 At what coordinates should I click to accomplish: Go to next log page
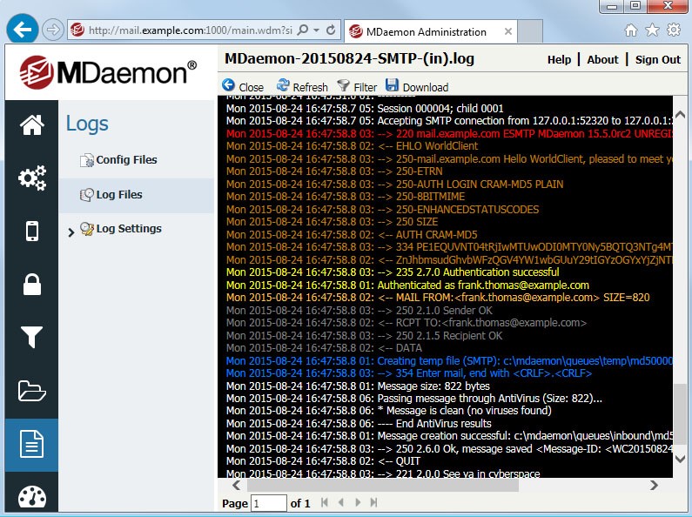click(358, 502)
